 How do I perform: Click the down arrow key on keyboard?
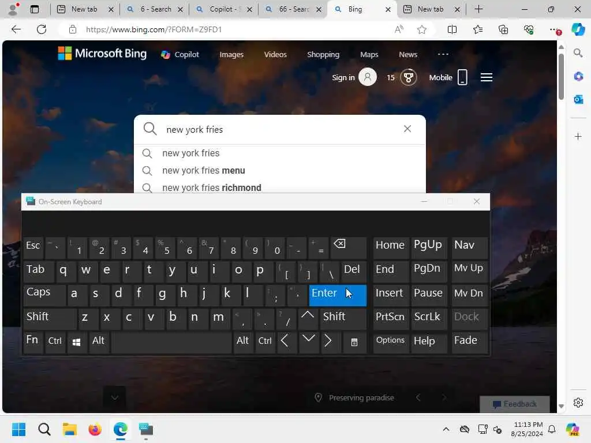point(308,342)
